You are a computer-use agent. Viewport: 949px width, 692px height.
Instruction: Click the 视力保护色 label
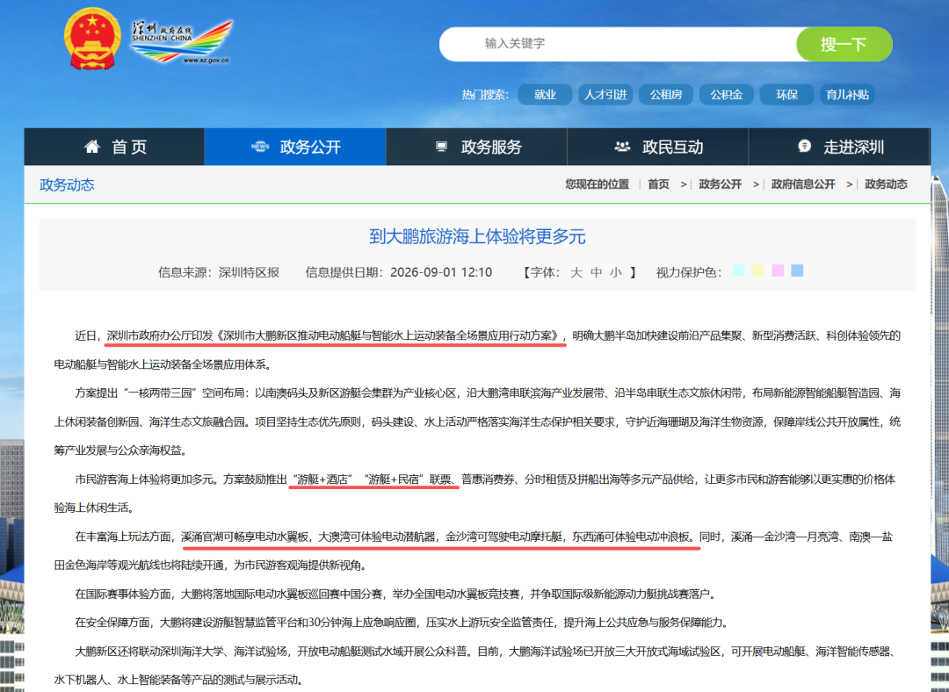click(689, 272)
